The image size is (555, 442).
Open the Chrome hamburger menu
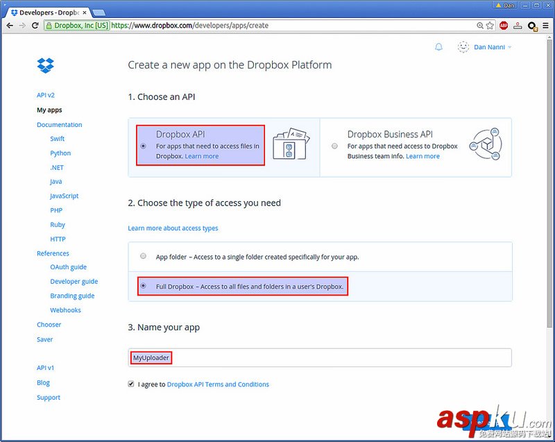[545, 26]
